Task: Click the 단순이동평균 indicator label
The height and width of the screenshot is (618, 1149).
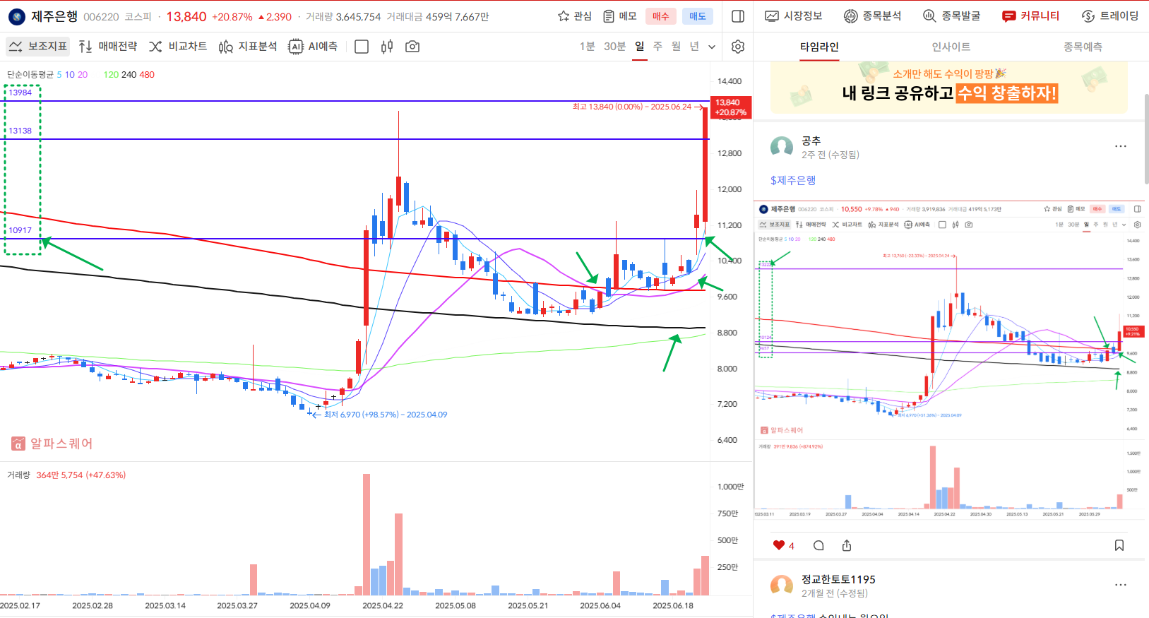Action: (x=30, y=74)
